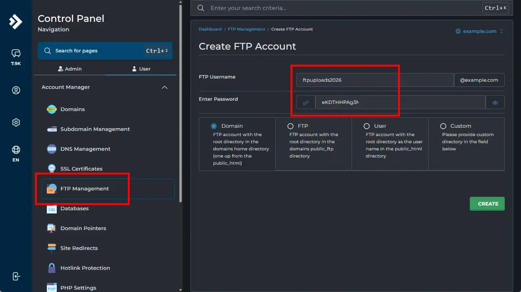The width and height of the screenshot is (521, 292).
Task: Open the user profile icon in left rail
Action: point(16,90)
